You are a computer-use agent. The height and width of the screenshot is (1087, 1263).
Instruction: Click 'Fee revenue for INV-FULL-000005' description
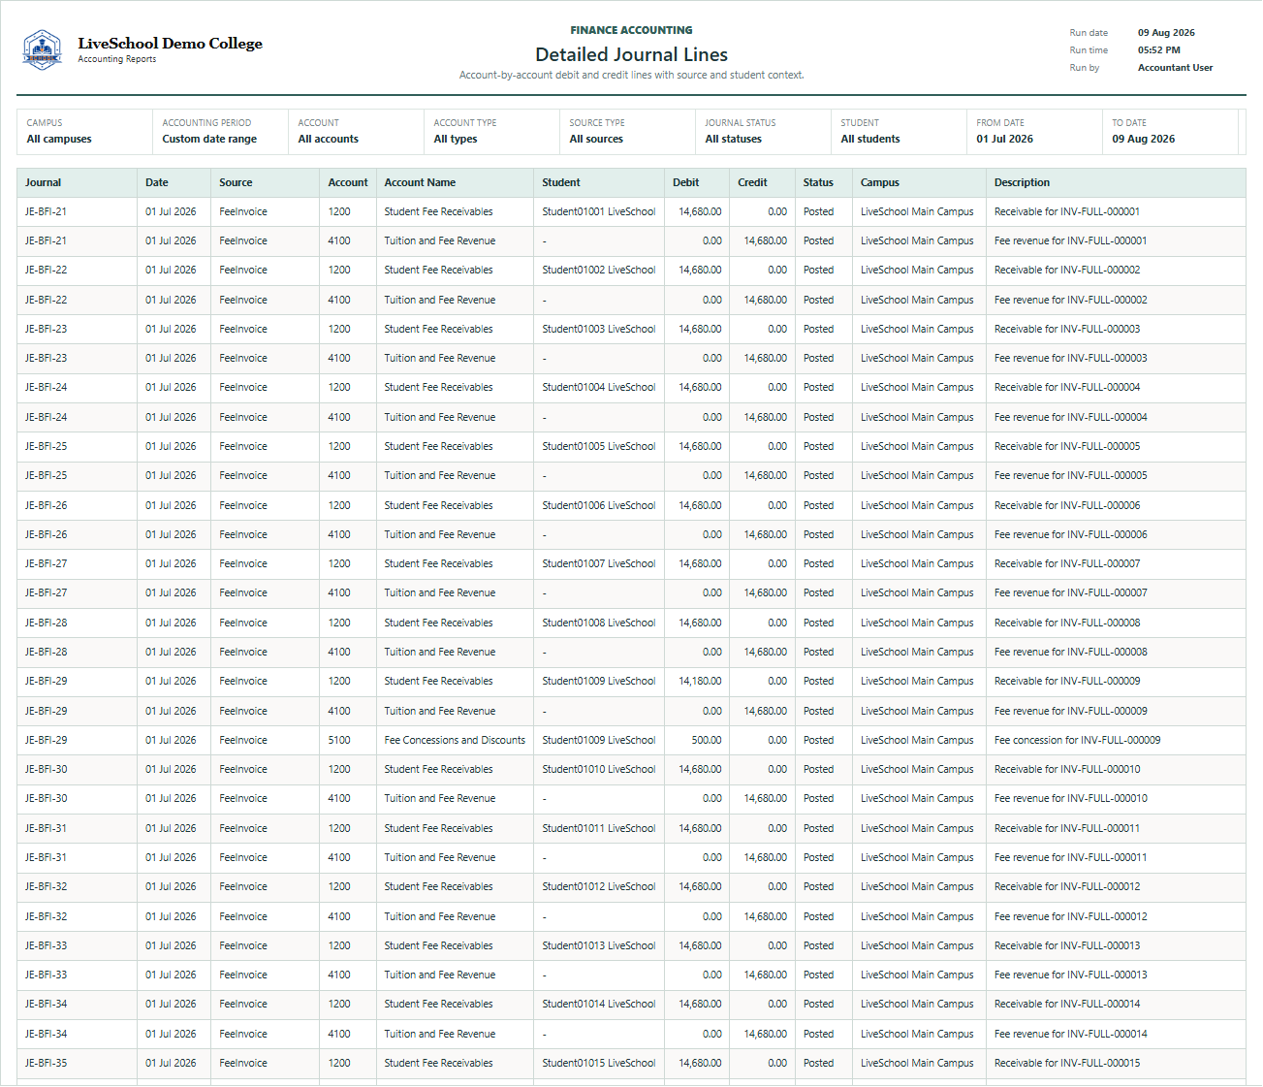pyautogui.click(x=1070, y=475)
